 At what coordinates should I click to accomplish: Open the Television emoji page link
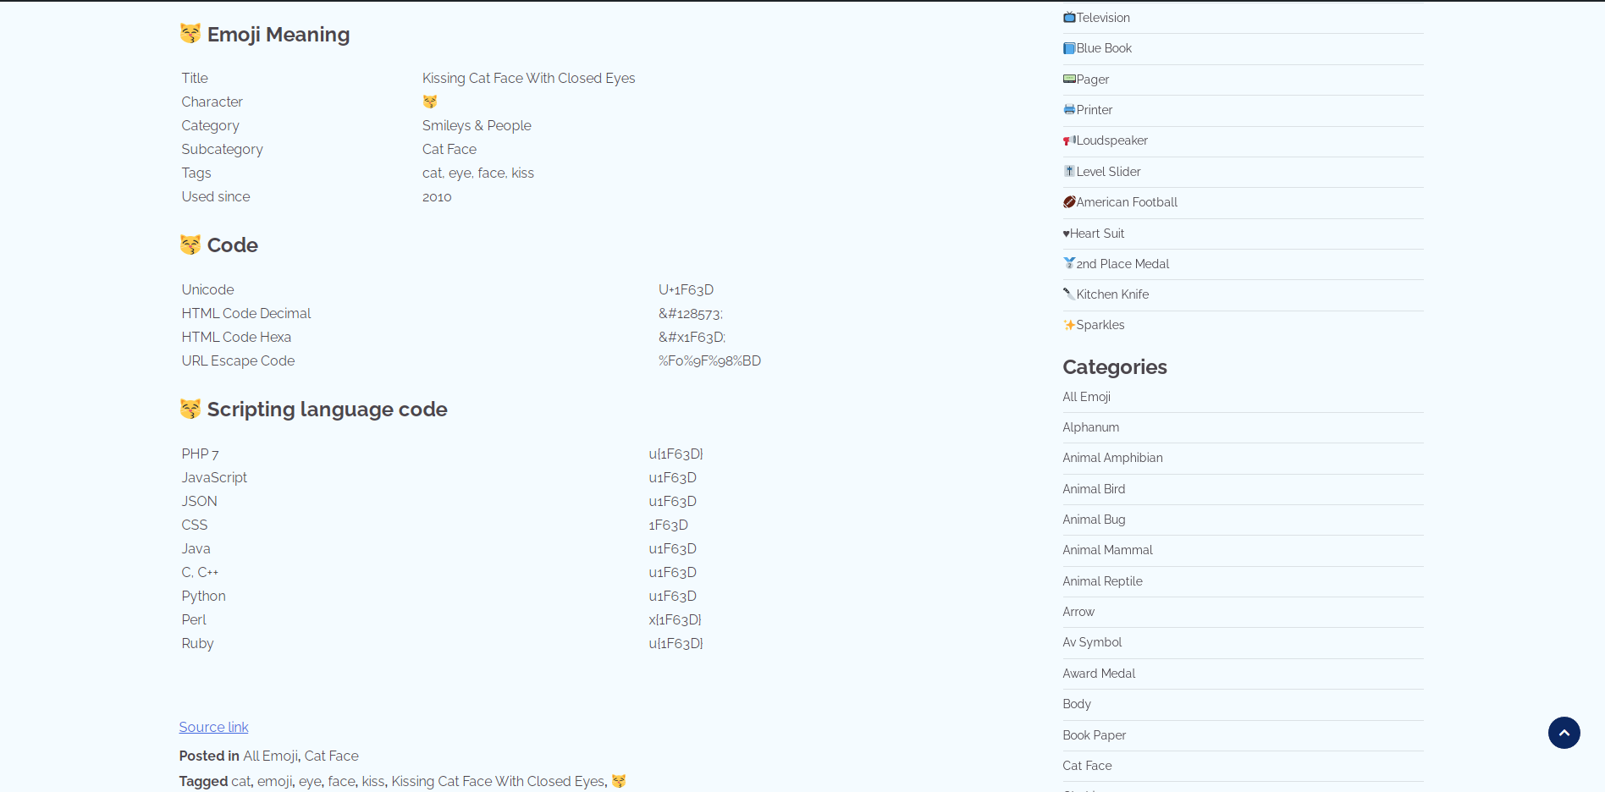click(x=1103, y=18)
